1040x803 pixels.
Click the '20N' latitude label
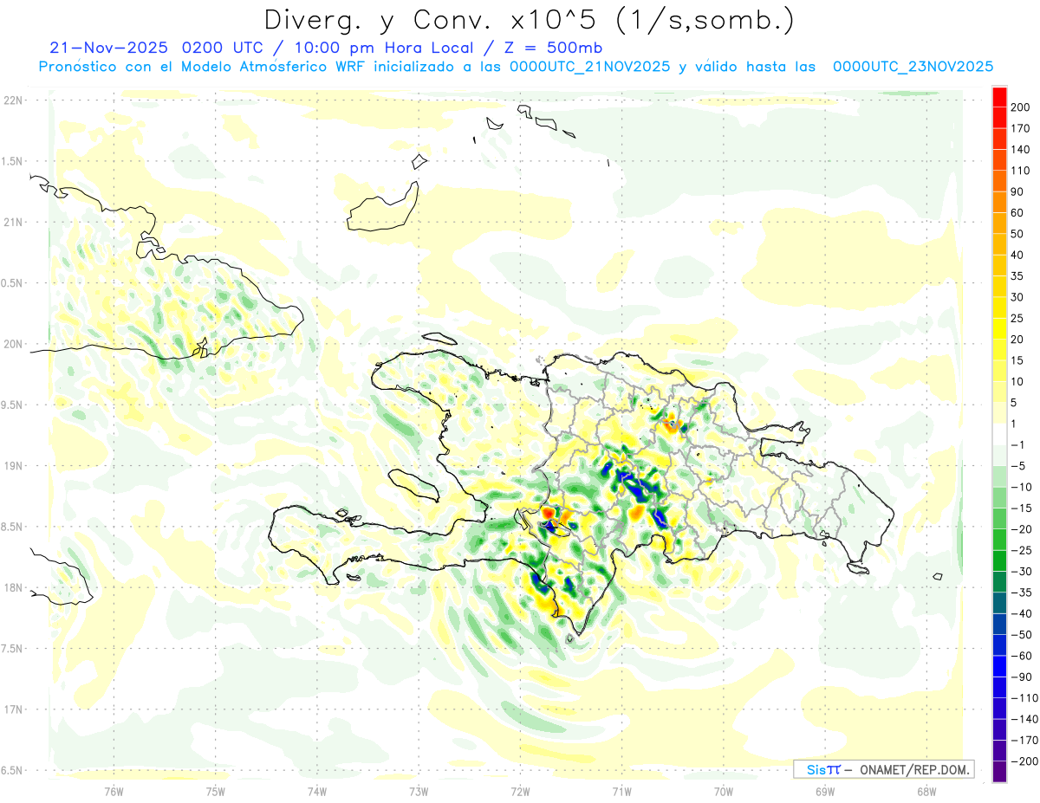(12, 344)
